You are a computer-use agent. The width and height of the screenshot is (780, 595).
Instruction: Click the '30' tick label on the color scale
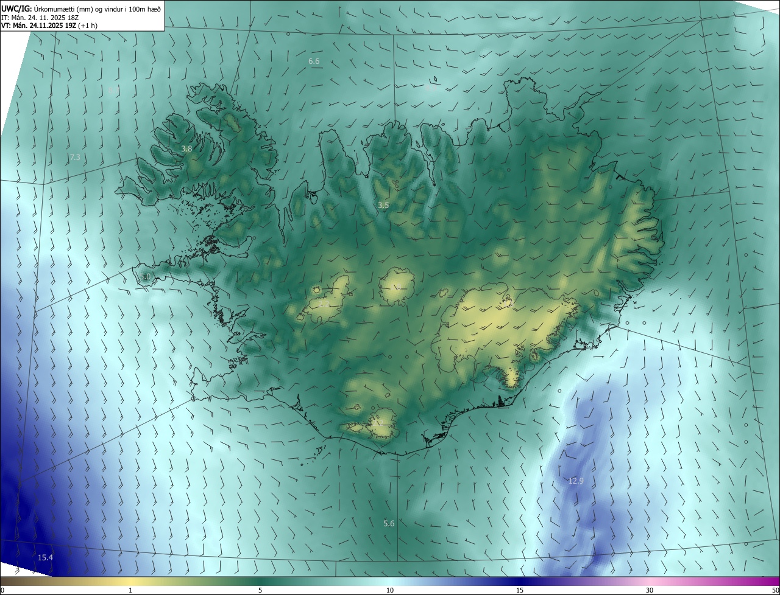click(650, 590)
